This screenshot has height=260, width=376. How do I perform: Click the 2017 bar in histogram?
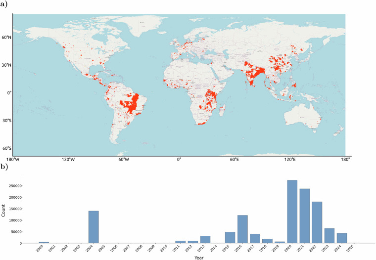(x=255, y=238)
